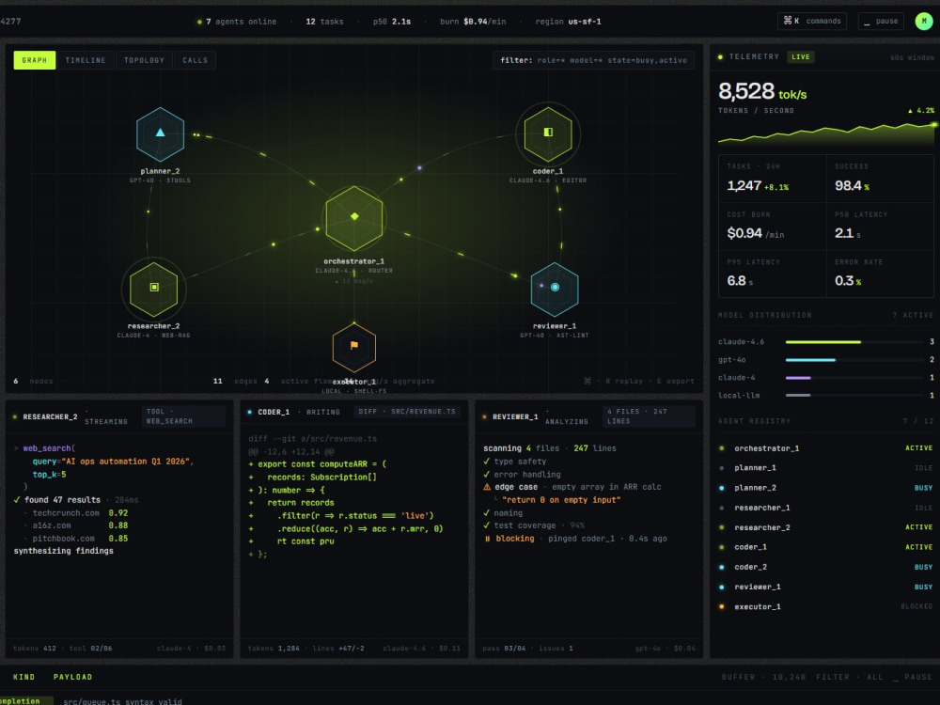
Task: Click the coder_2 status dot in registry
Action: (x=721, y=567)
